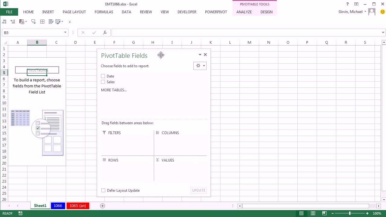Click into the formula bar input

(x=246, y=33)
